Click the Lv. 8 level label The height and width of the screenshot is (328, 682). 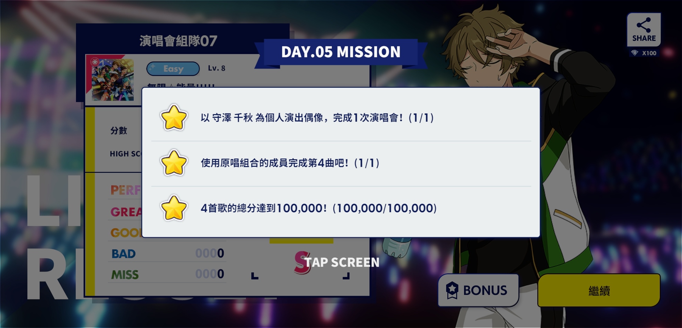216,68
